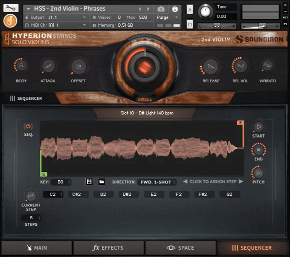This screenshot has width=290, height=257.
Task: Open the C2 step note selector
Action: coord(53,194)
